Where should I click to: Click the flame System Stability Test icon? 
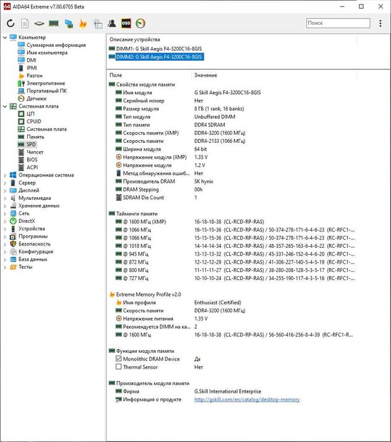(83, 23)
